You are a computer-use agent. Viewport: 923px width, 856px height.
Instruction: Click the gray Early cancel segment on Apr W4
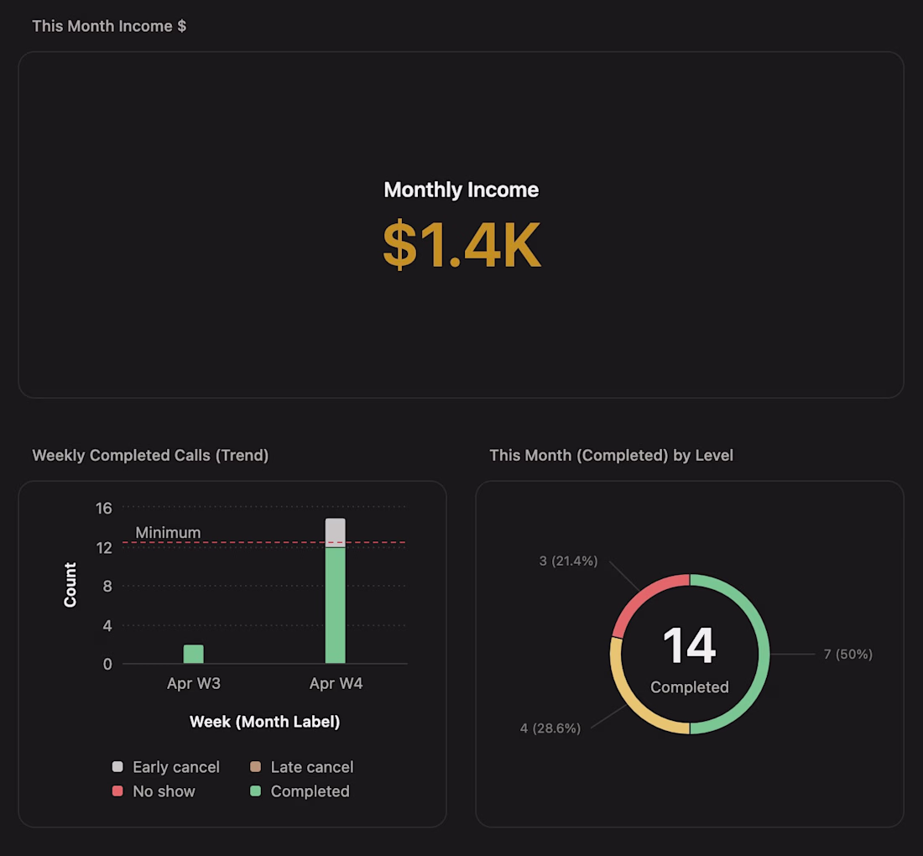(x=336, y=532)
